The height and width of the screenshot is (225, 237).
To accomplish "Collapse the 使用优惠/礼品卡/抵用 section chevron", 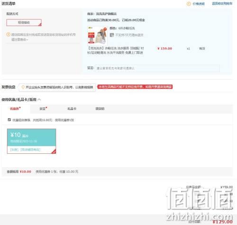I will 39,100.
